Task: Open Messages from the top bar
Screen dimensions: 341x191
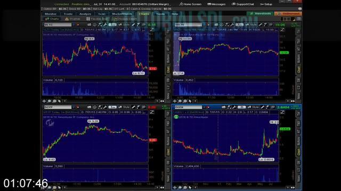Action: pos(216,4)
